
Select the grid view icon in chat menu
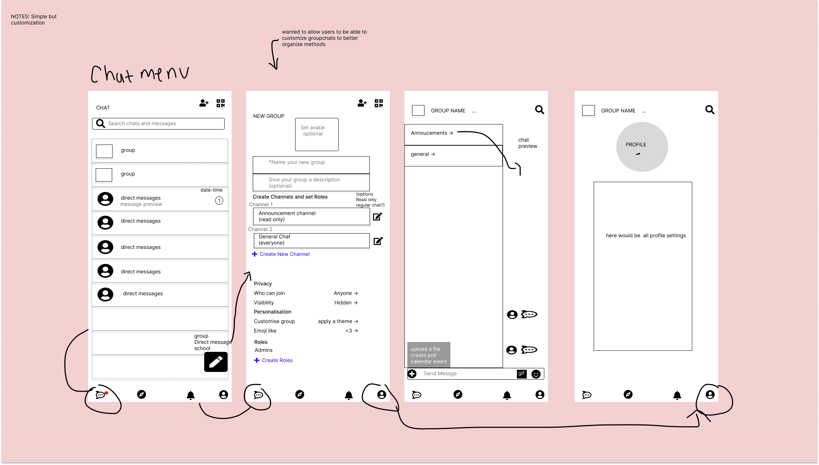click(x=221, y=103)
